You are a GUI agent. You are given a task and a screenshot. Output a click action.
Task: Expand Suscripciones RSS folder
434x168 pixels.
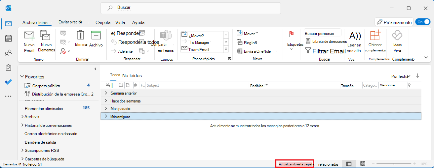pos(22,150)
